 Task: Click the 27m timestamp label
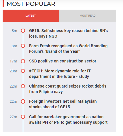pyautogui.click(x=13, y=117)
